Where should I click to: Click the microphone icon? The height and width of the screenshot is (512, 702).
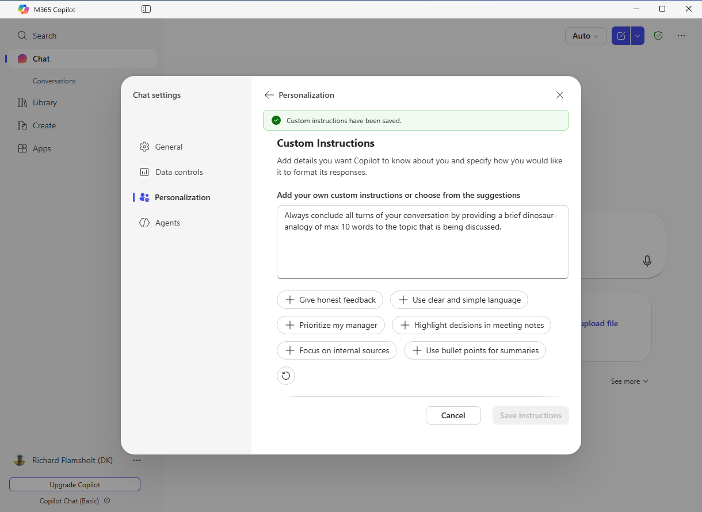click(647, 261)
